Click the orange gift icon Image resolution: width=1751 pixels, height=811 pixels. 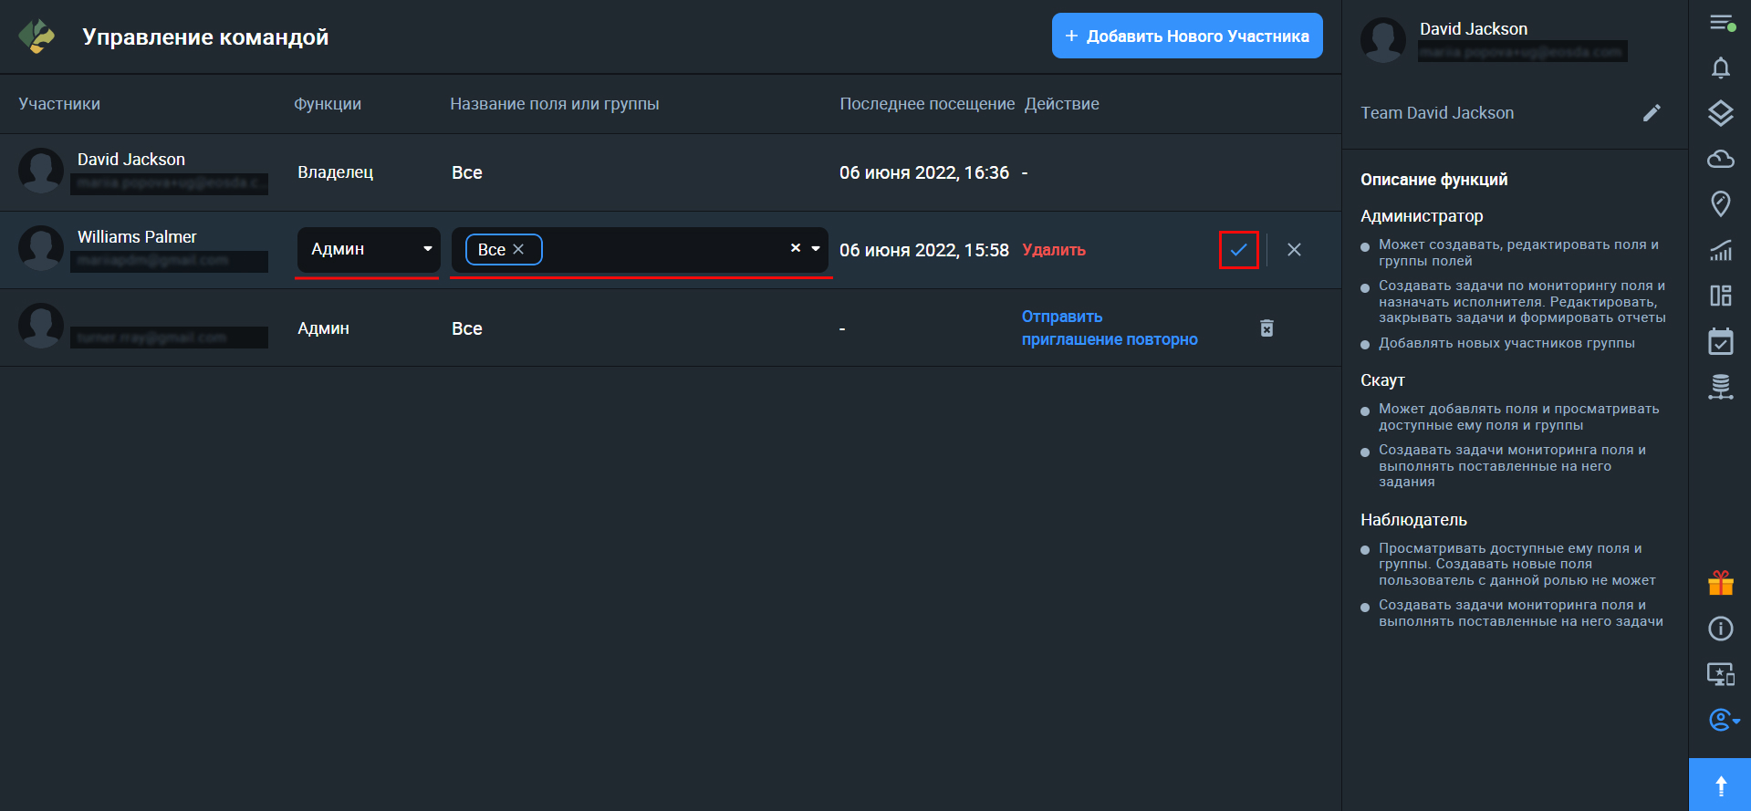(1720, 583)
